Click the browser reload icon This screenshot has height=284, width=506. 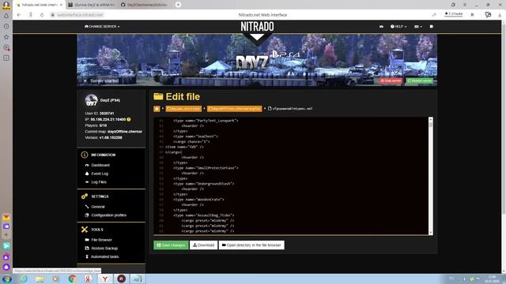(42, 15)
